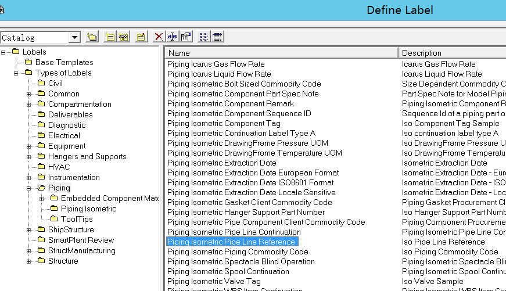Collapse the Types of Labels node

pyautogui.click(x=16, y=73)
